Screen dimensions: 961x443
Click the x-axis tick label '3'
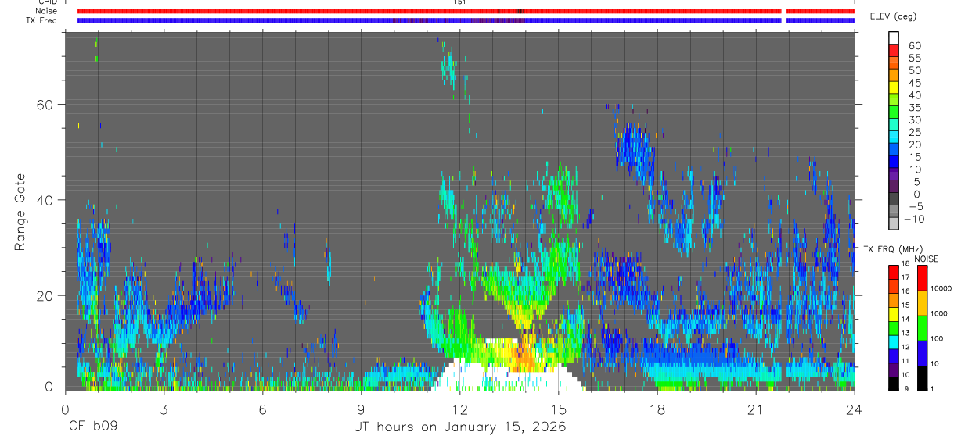164,409
